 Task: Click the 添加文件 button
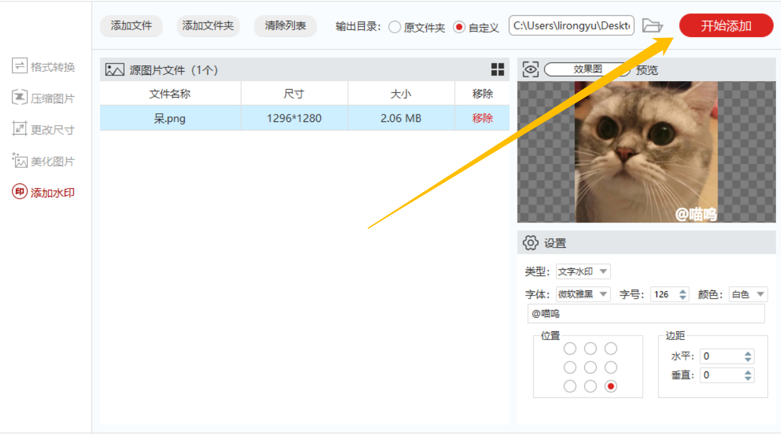point(131,26)
